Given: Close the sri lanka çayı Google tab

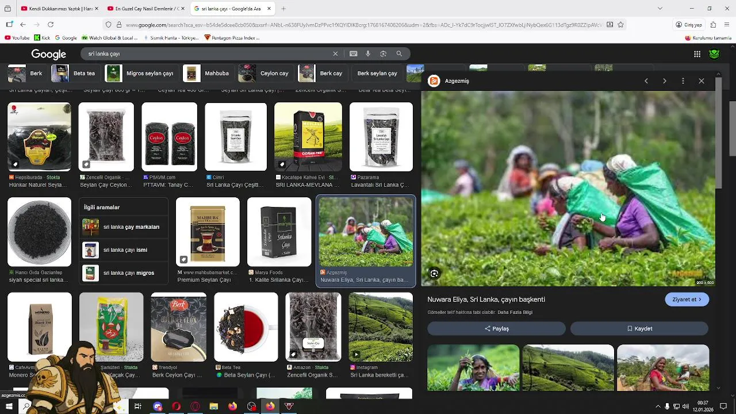Looking at the screenshot, I should [x=269, y=9].
